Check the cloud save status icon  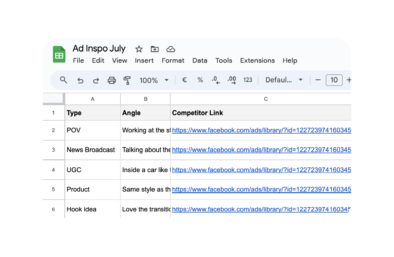coord(171,49)
